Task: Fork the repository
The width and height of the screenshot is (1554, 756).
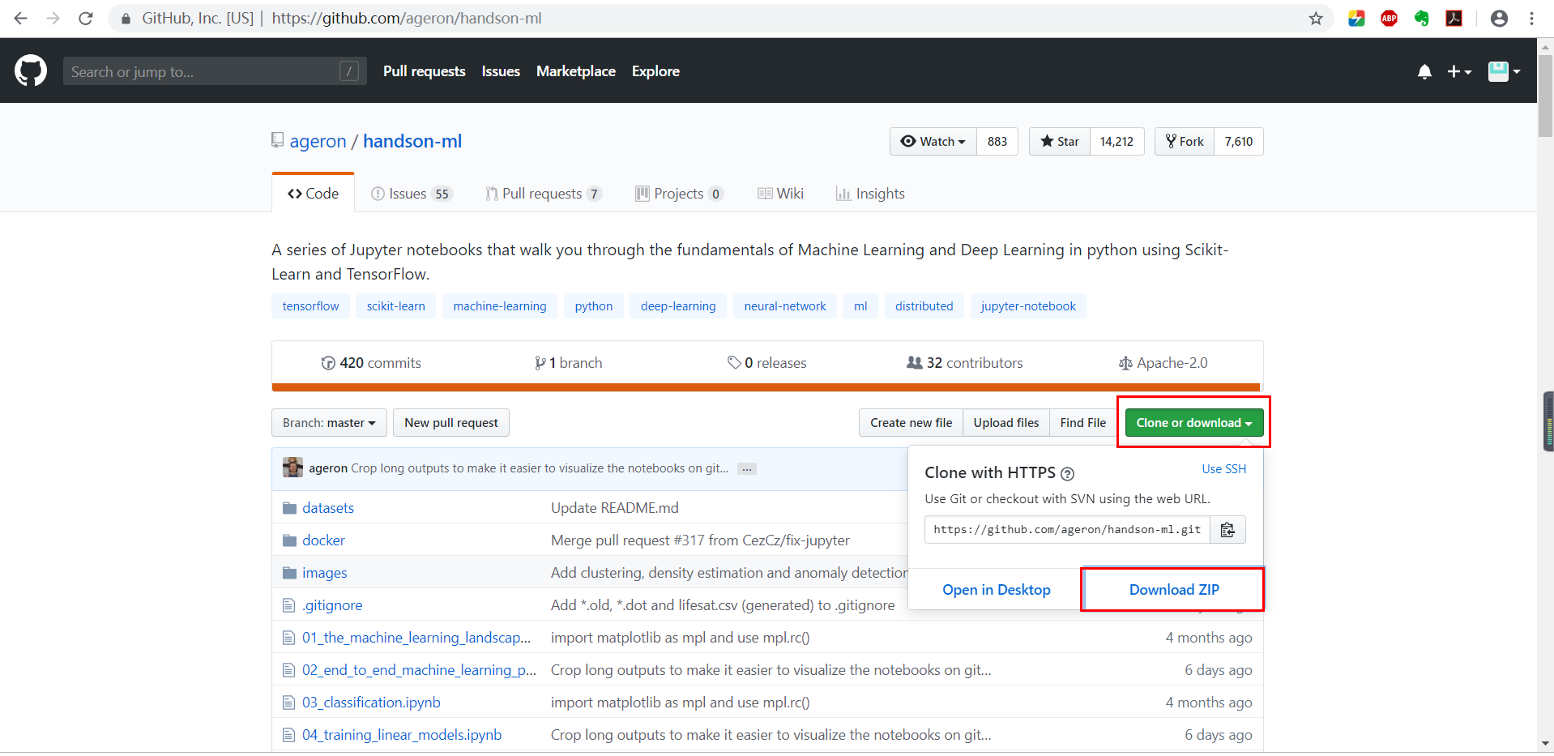Action: tap(1185, 142)
